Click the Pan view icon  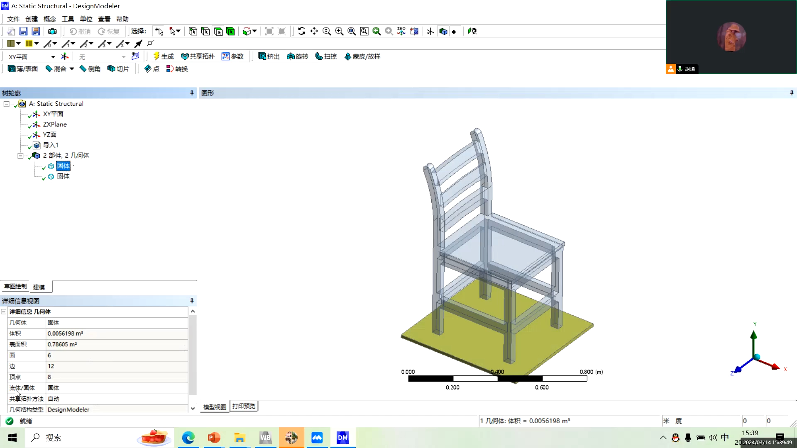point(314,31)
